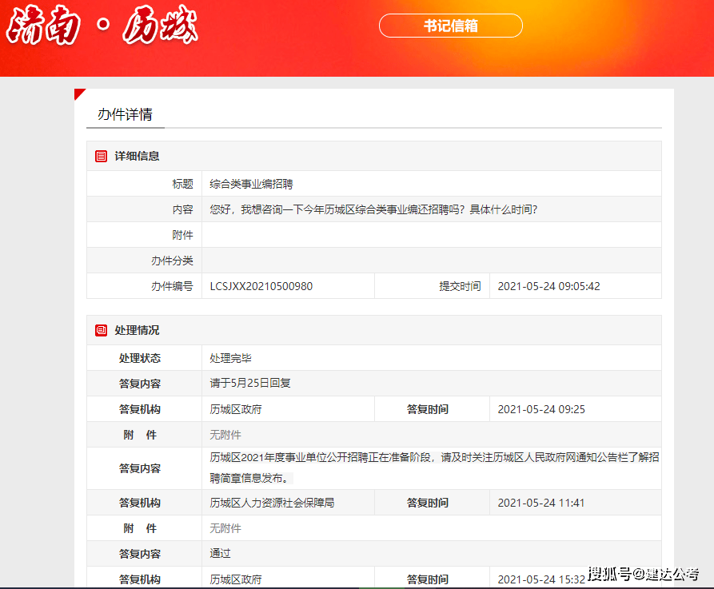
Task: Open the 书记信箱 button
Action: [450, 26]
